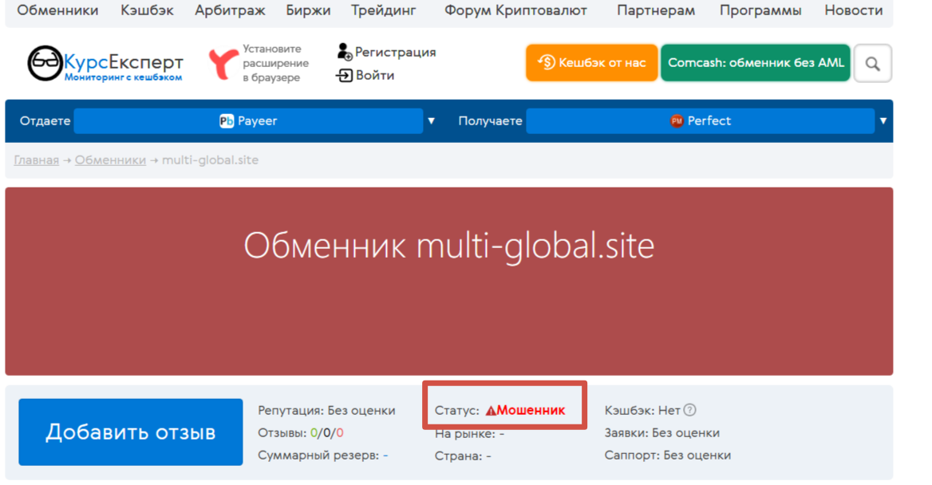Click the login arrow icon
Viewport: 932px width, 485px height.
[344, 76]
